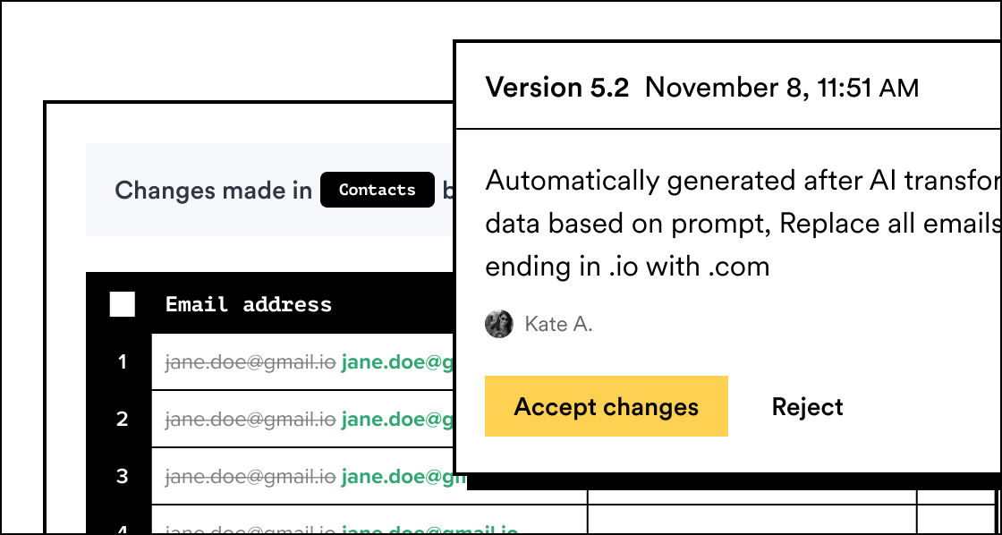Click the November 8, 11:51 AM timestamp
Viewport: 1002px width, 535px height.
(781, 88)
